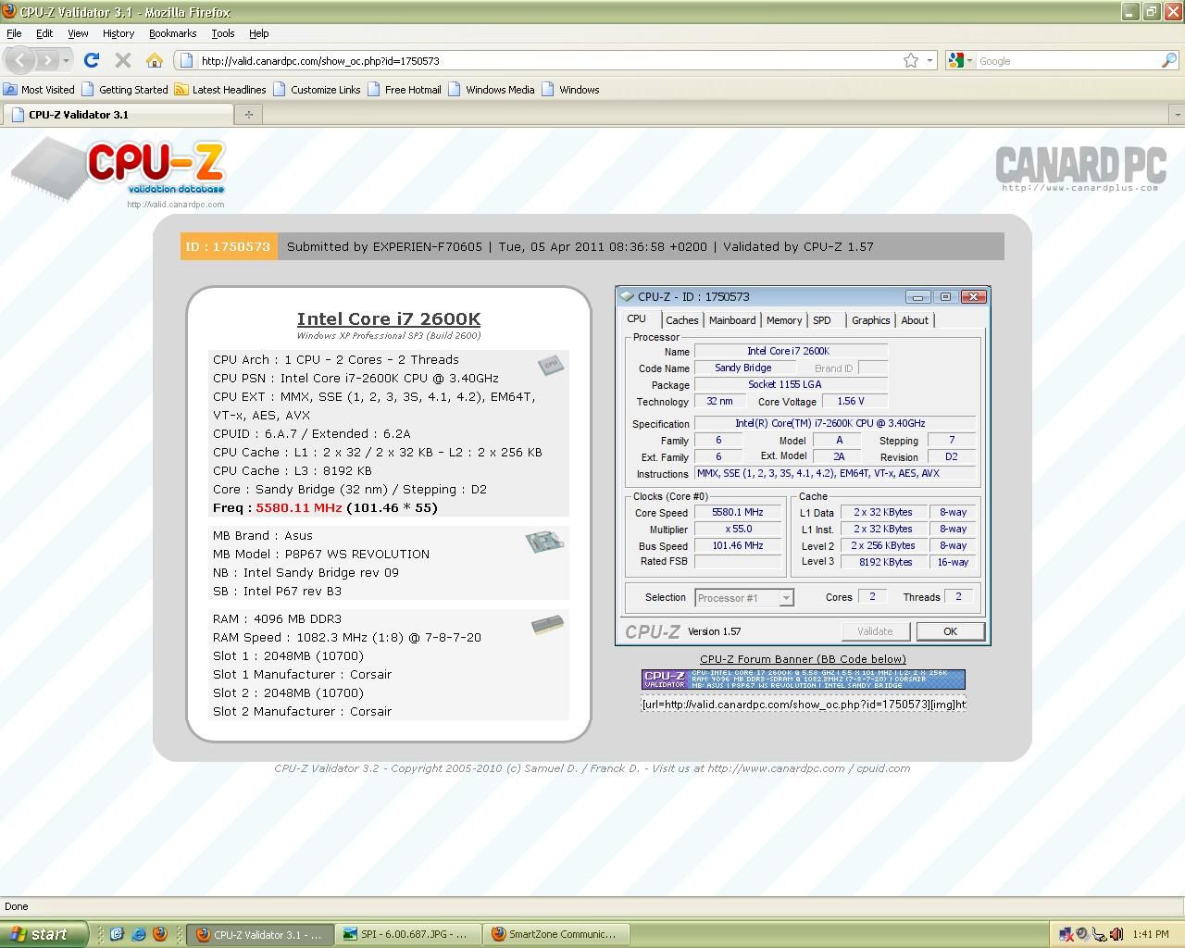Switch to the Memory tab in CPU-Z
This screenshot has width=1185, height=948.
[784, 320]
